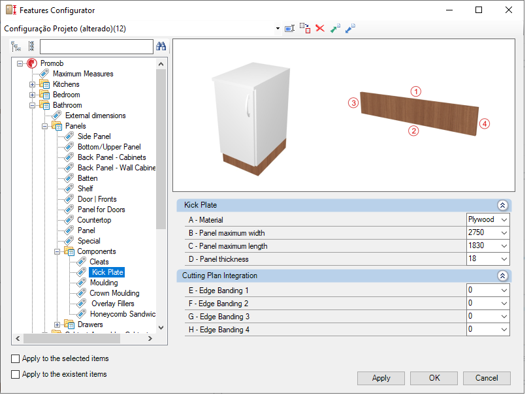Image resolution: width=531 pixels, height=395 pixels.
Task: Select Door | Fronts in the tree
Action: click(x=97, y=199)
